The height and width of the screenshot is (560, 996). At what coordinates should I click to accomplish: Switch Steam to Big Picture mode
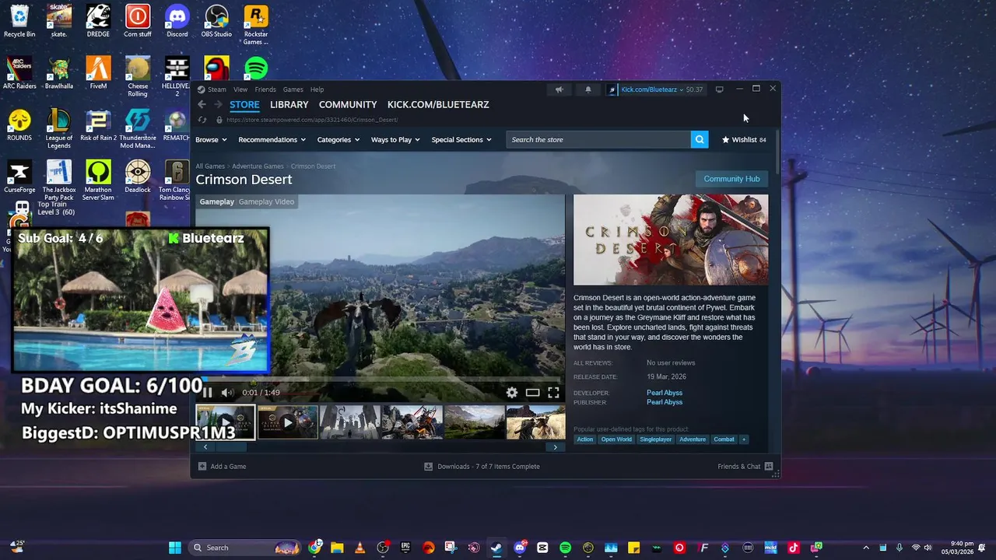(x=719, y=89)
